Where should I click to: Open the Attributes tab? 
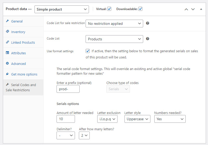(18, 53)
